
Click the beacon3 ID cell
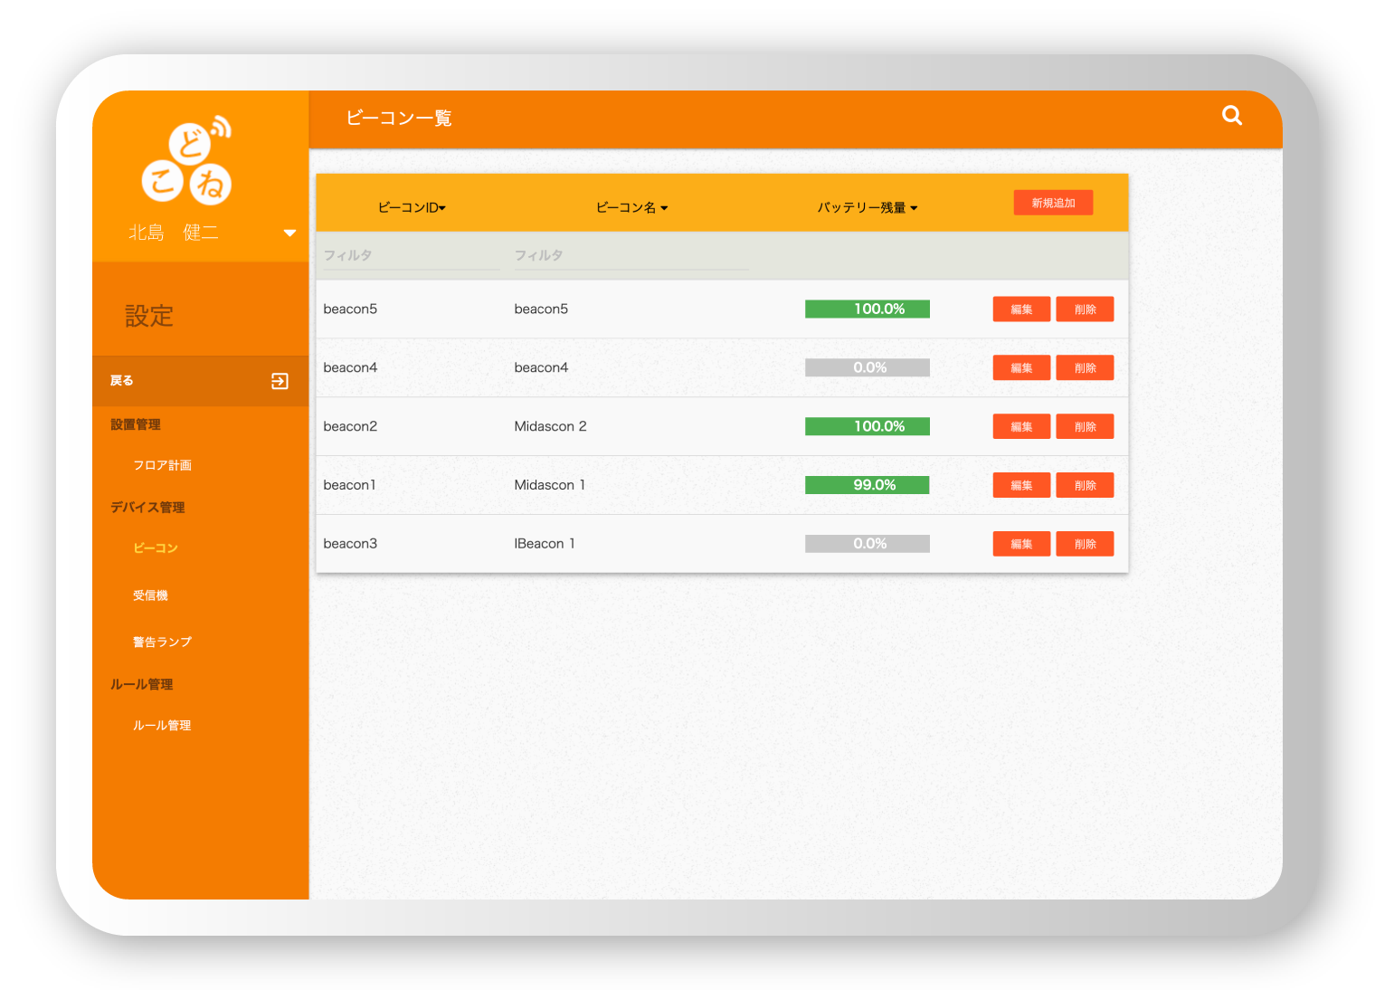point(350,544)
